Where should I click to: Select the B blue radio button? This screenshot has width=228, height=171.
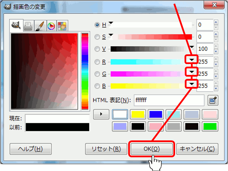point(97,86)
